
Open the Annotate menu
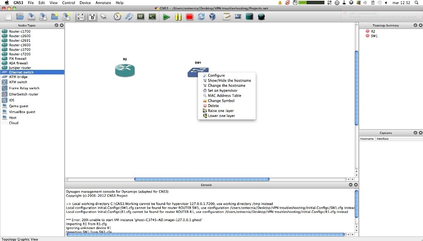(103, 3)
